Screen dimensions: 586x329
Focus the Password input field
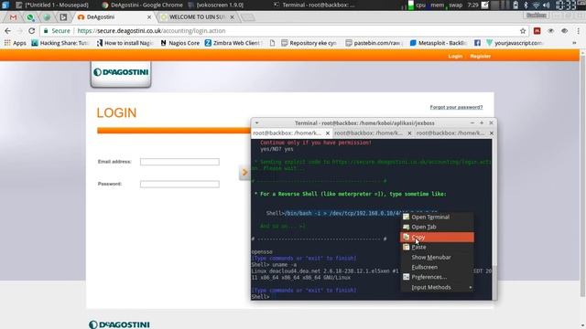[179, 185]
